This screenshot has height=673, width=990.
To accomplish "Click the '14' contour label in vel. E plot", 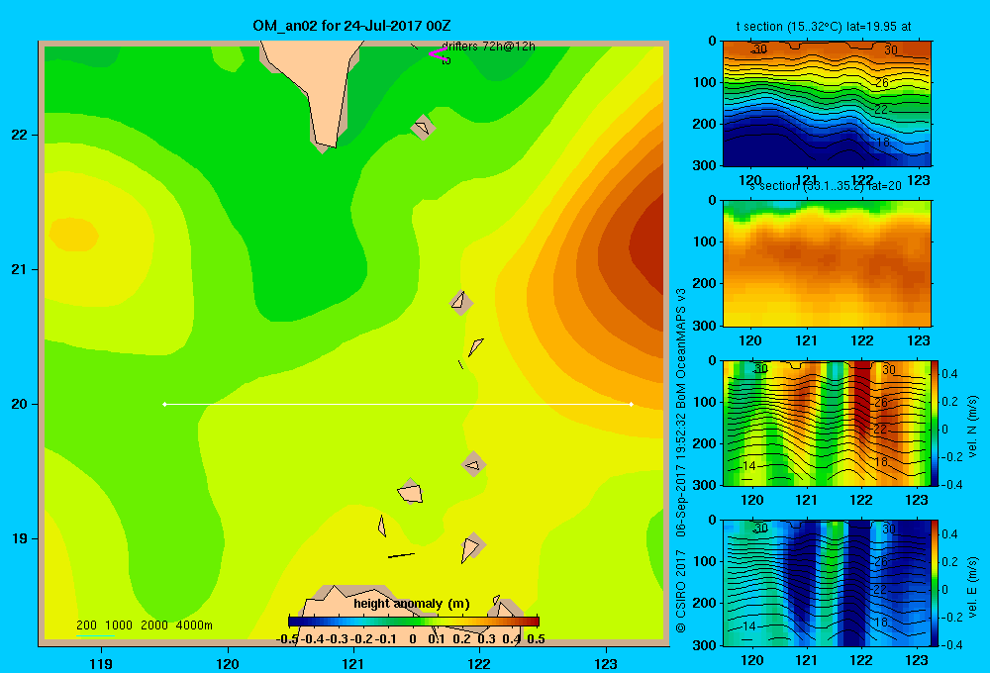I will [748, 625].
